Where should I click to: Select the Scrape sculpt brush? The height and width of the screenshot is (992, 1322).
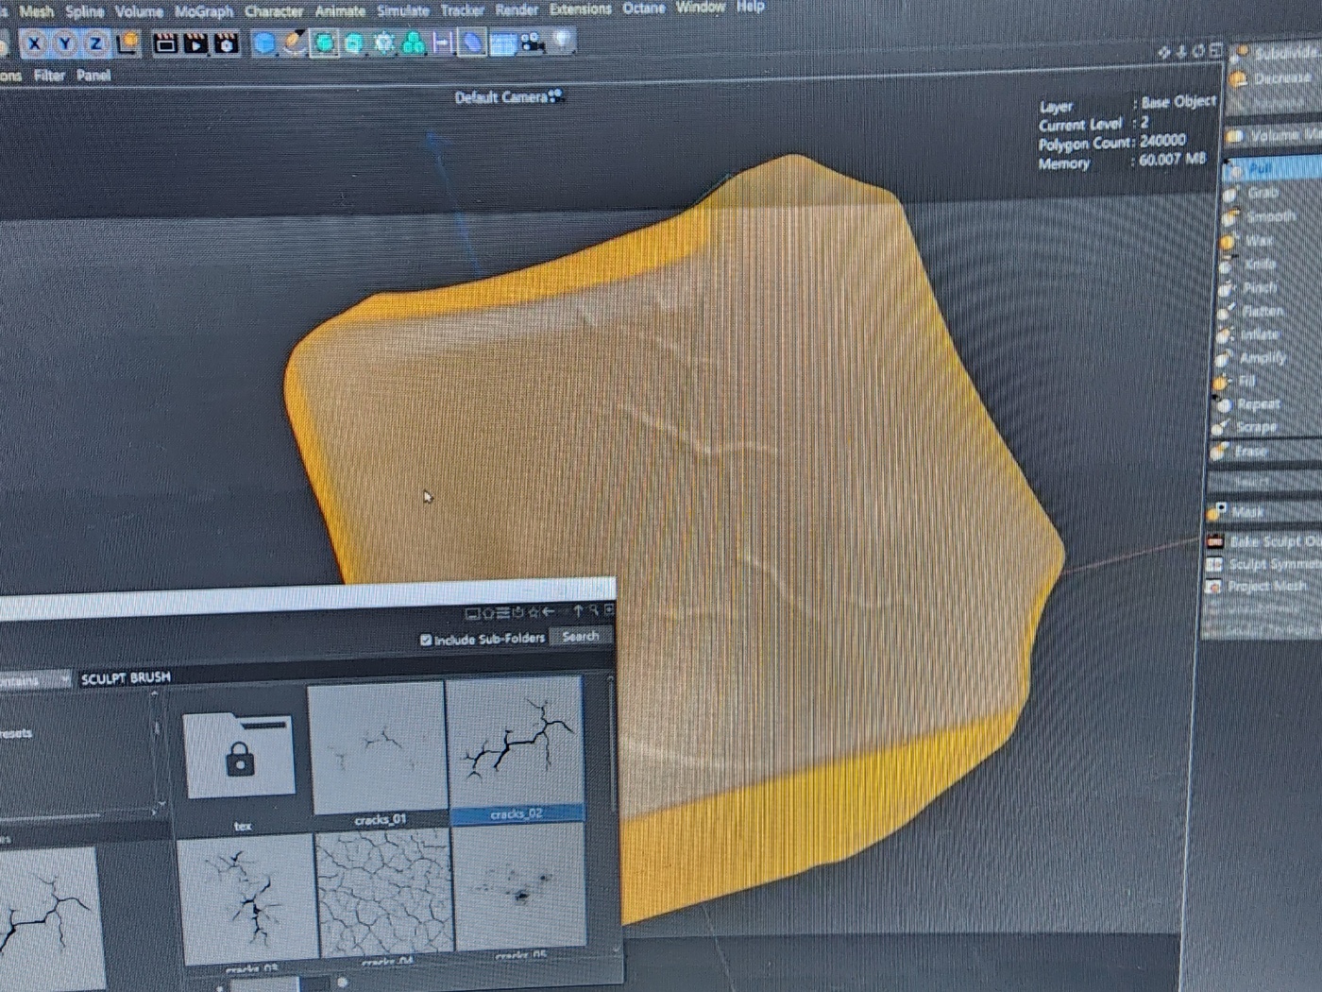coord(1264,427)
